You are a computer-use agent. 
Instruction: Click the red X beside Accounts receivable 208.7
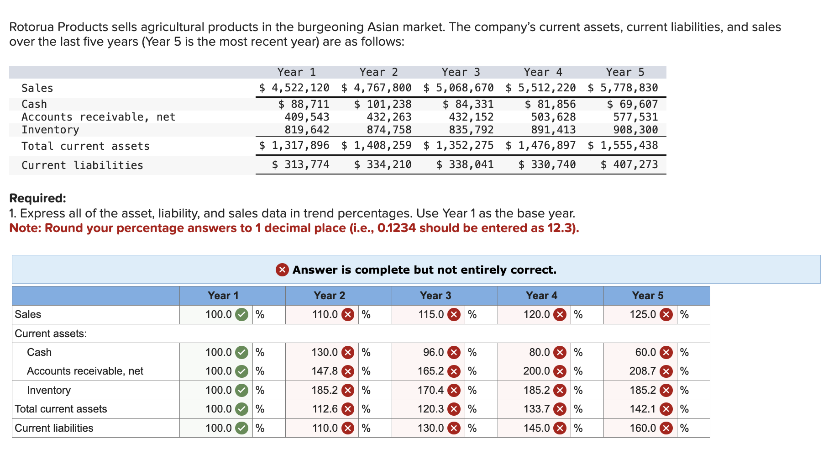666,371
